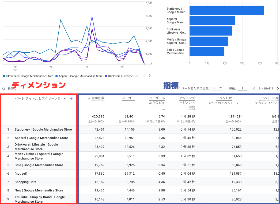The image size is (280, 204).
Task: Click the 25,873 views cell for Apparel
Action: (x=100, y=138)
